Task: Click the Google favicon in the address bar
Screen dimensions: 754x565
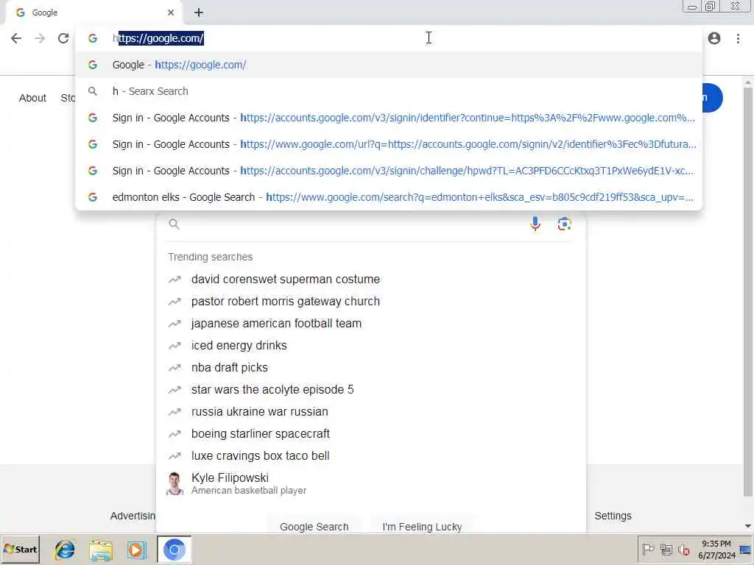Action: click(93, 38)
